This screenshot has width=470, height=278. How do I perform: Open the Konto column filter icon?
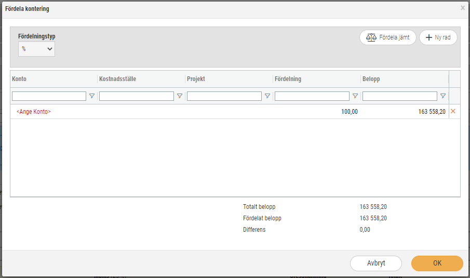[x=92, y=96]
